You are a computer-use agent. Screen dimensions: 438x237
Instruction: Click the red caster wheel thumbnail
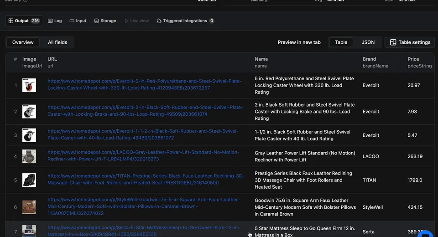(29, 85)
